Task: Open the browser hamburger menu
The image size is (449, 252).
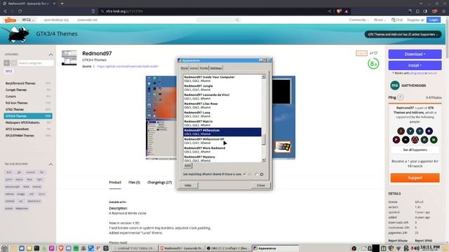Action: [x=443, y=11]
